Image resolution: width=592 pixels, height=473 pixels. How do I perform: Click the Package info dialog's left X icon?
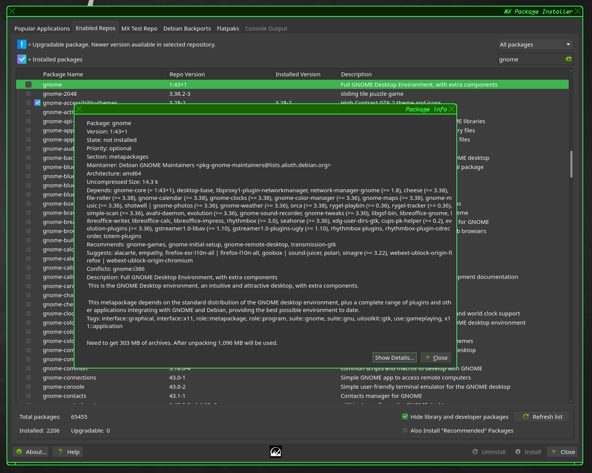pos(79,109)
